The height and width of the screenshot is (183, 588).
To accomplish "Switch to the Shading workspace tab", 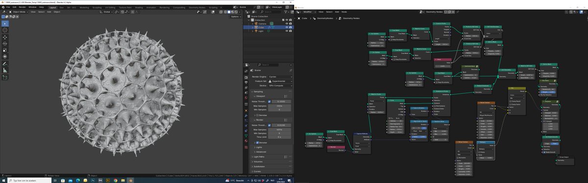I will point(139,7).
